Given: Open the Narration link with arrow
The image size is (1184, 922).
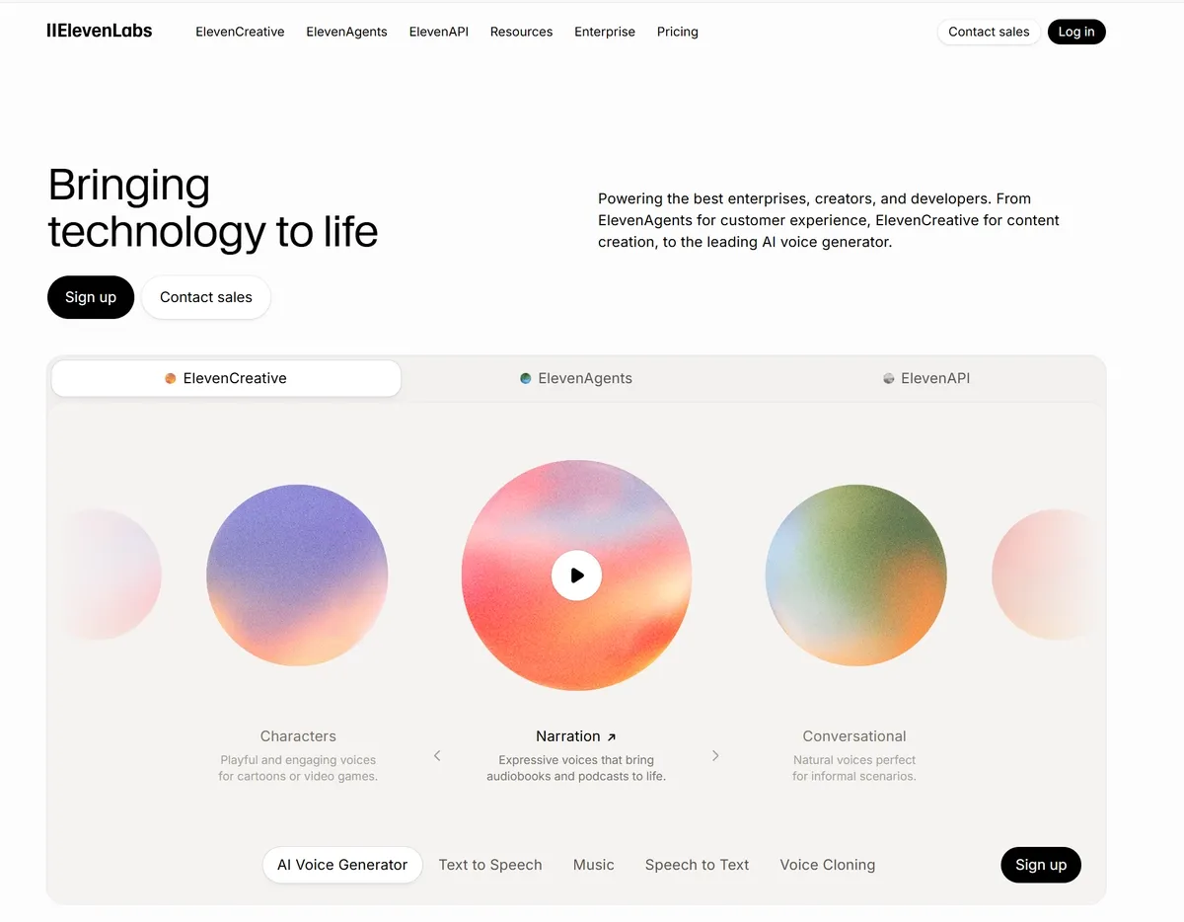Looking at the screenshot, I should point(576,736).
